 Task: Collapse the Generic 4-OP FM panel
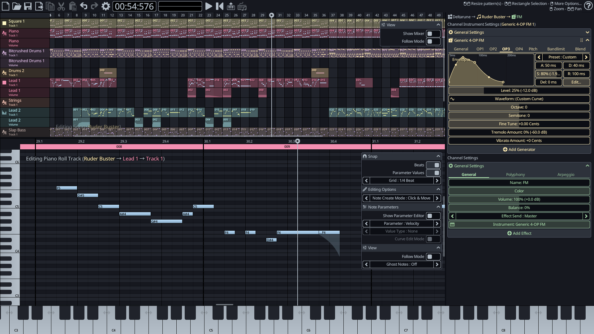click(x=588, y=40)
